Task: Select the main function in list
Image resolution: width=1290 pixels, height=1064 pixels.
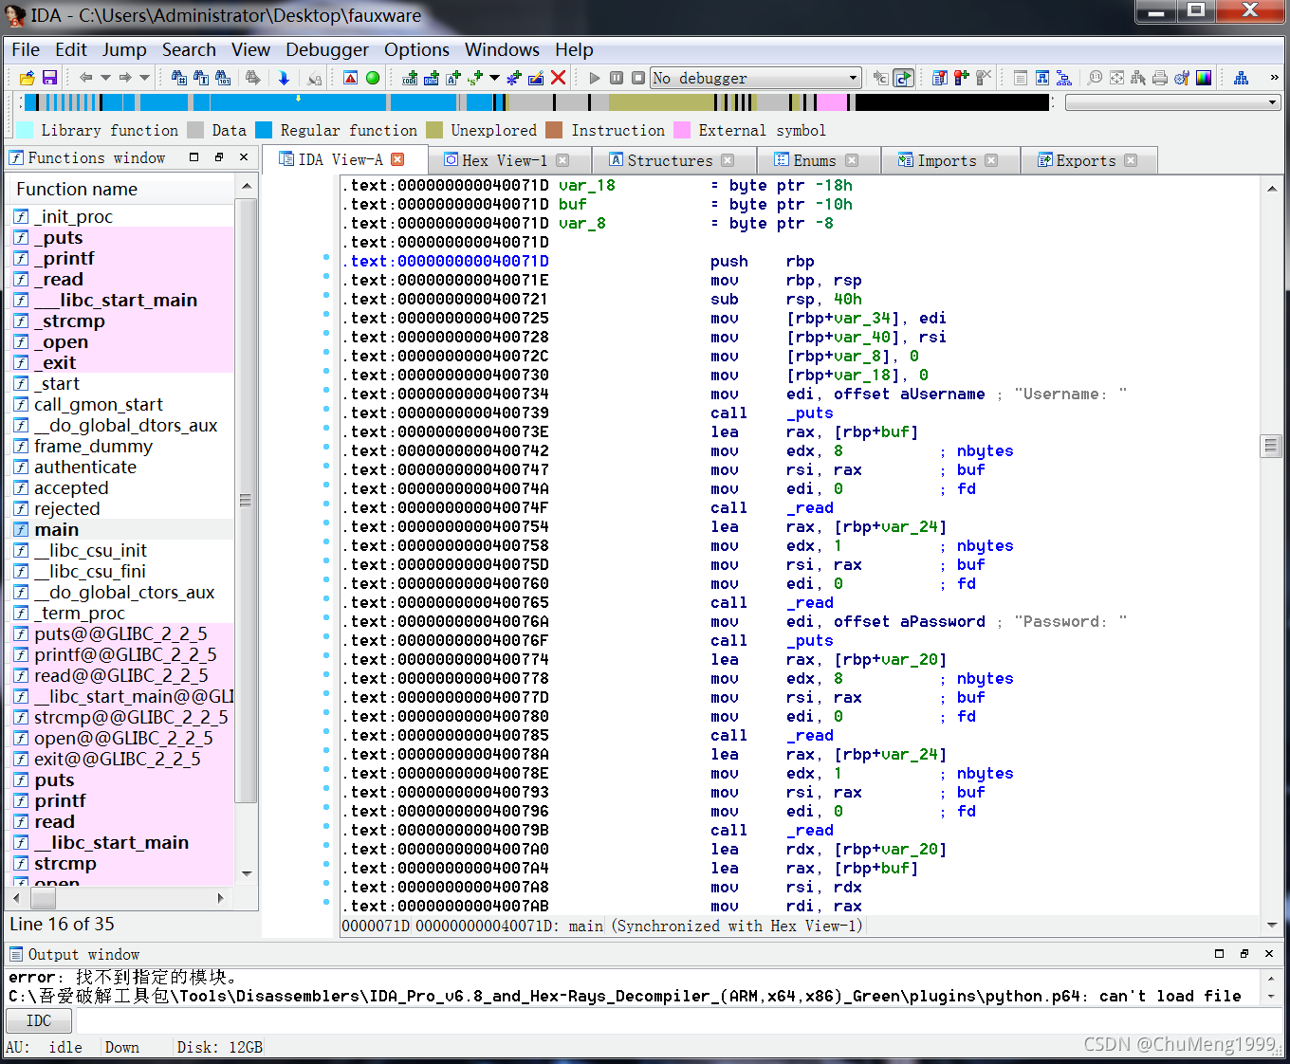Action: pyautogui.click(x=57, y=529)
